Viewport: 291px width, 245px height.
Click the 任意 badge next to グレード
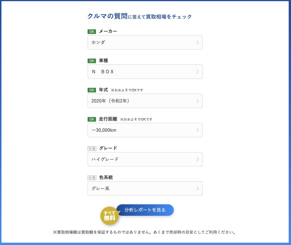pos(92,149)
